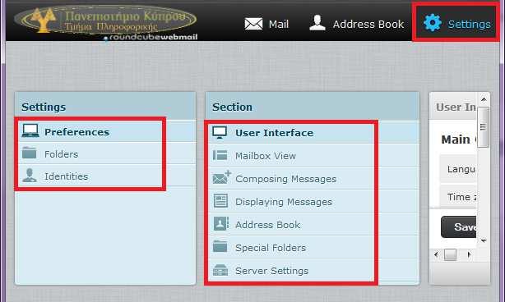Click the Displaying Messages document icon
The height and width of the screenshot is (302, 505).
click(x=220, y=201)
